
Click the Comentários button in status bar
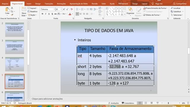128,103
